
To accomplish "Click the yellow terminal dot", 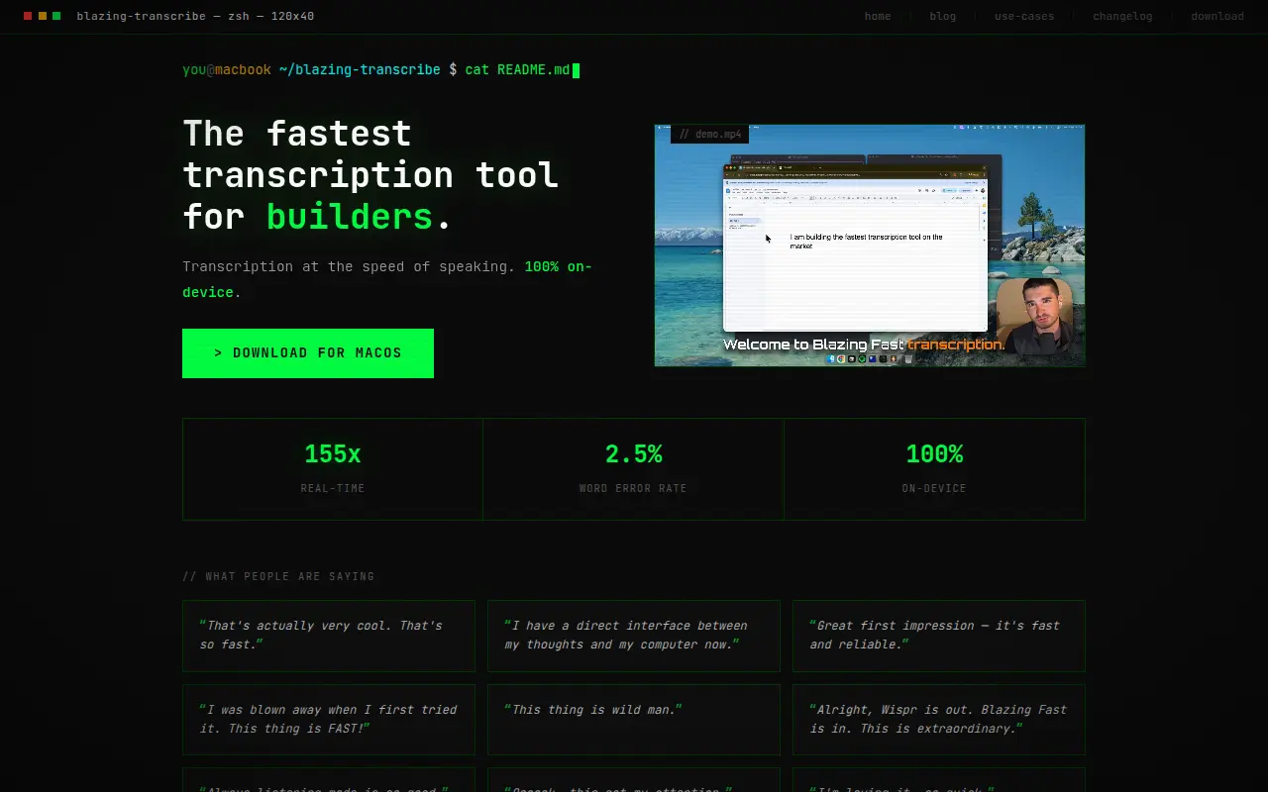I will point(43,16).
